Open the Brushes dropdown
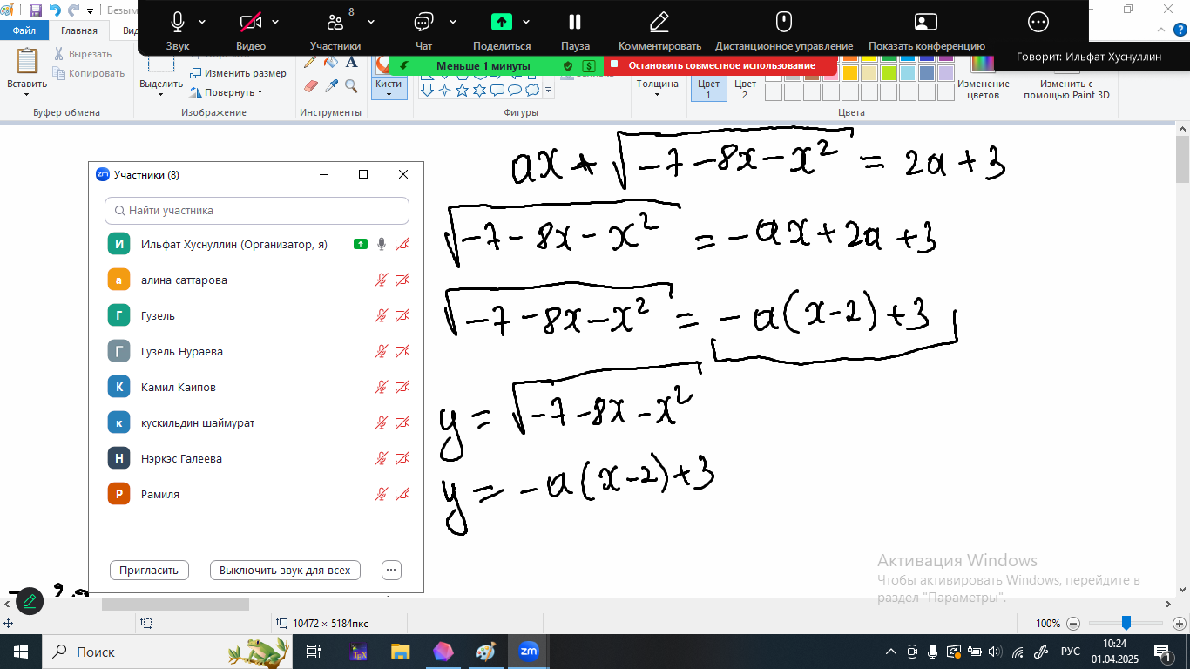Screen dimensions: 1190x669 click(389, 84)
